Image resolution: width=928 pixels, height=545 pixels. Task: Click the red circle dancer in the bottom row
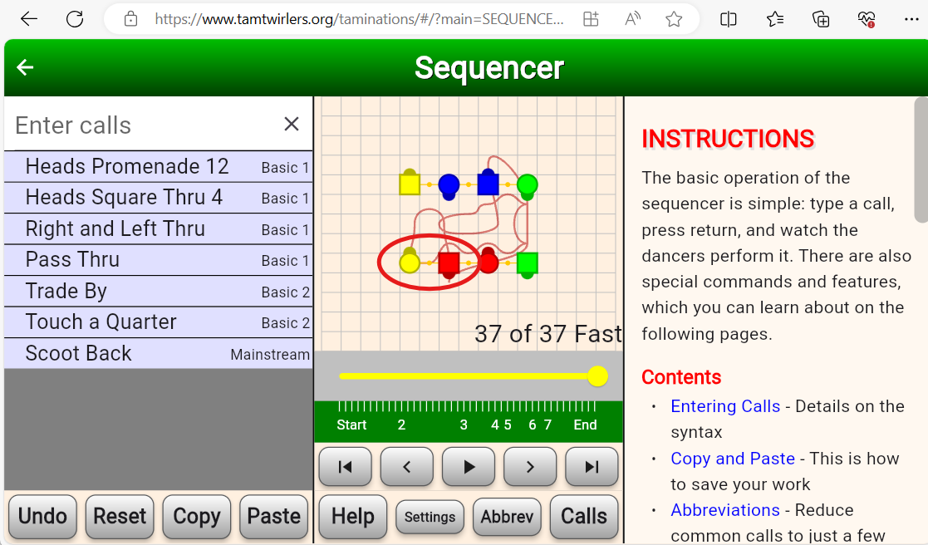point(488,261)
